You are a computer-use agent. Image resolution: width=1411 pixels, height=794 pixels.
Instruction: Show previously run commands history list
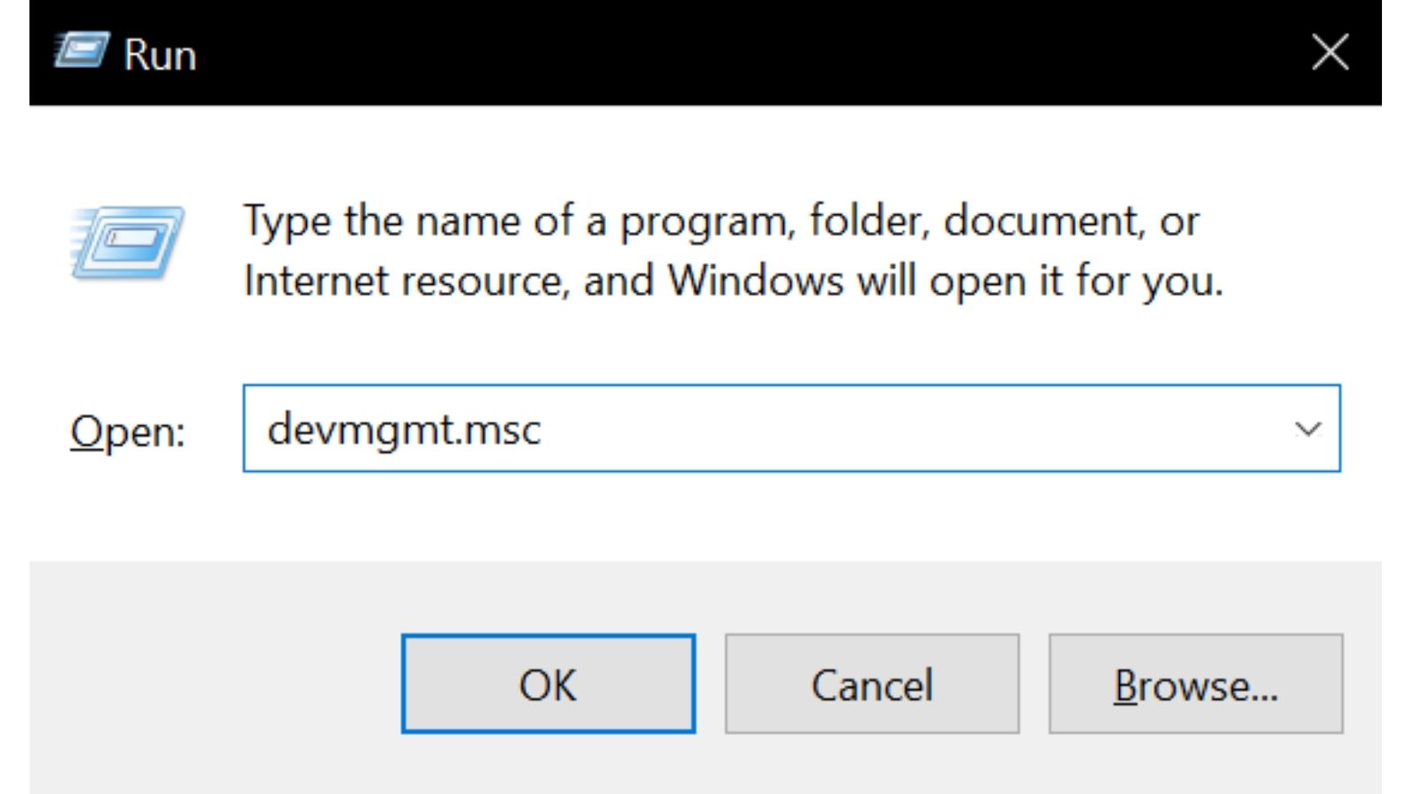[x=1308, y=430]
